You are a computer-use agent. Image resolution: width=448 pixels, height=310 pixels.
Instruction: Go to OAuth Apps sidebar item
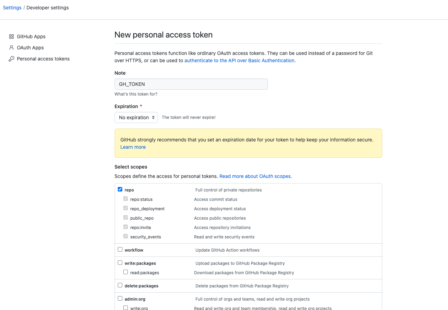coord(30,48)
